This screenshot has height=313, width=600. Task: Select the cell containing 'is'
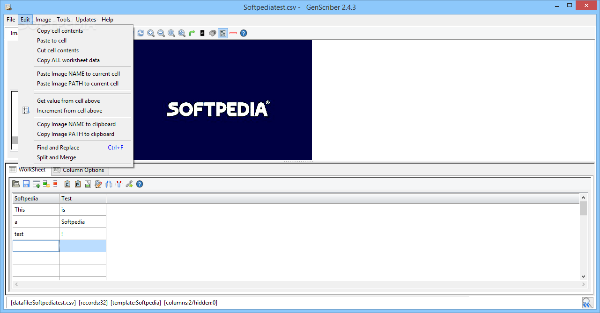coord(83,210)
